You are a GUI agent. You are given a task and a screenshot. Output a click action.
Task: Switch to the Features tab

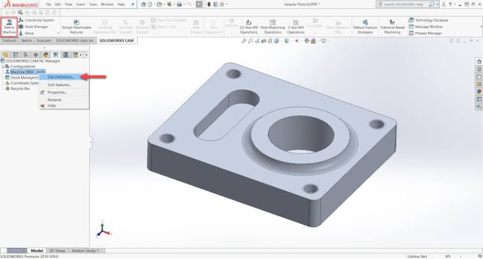pos(9,40)
